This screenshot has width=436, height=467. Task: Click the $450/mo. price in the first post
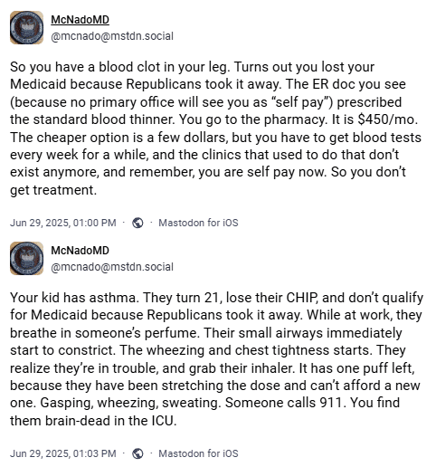(388, 119)
